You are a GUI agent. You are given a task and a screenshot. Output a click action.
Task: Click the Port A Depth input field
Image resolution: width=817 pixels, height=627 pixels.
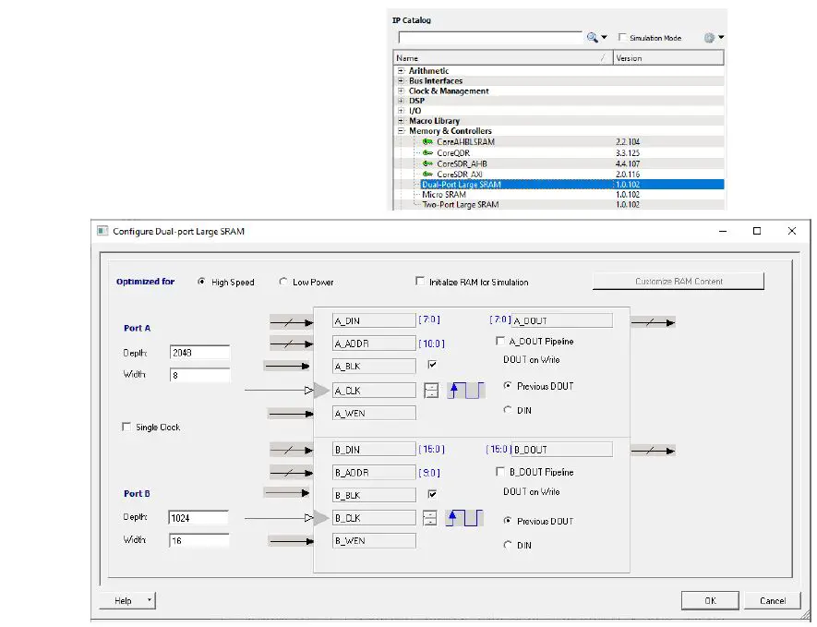pyautogui.click(x=199, y=353)
